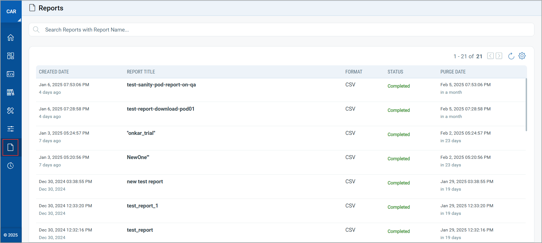Go to previous page of reports

coord(490,56)
